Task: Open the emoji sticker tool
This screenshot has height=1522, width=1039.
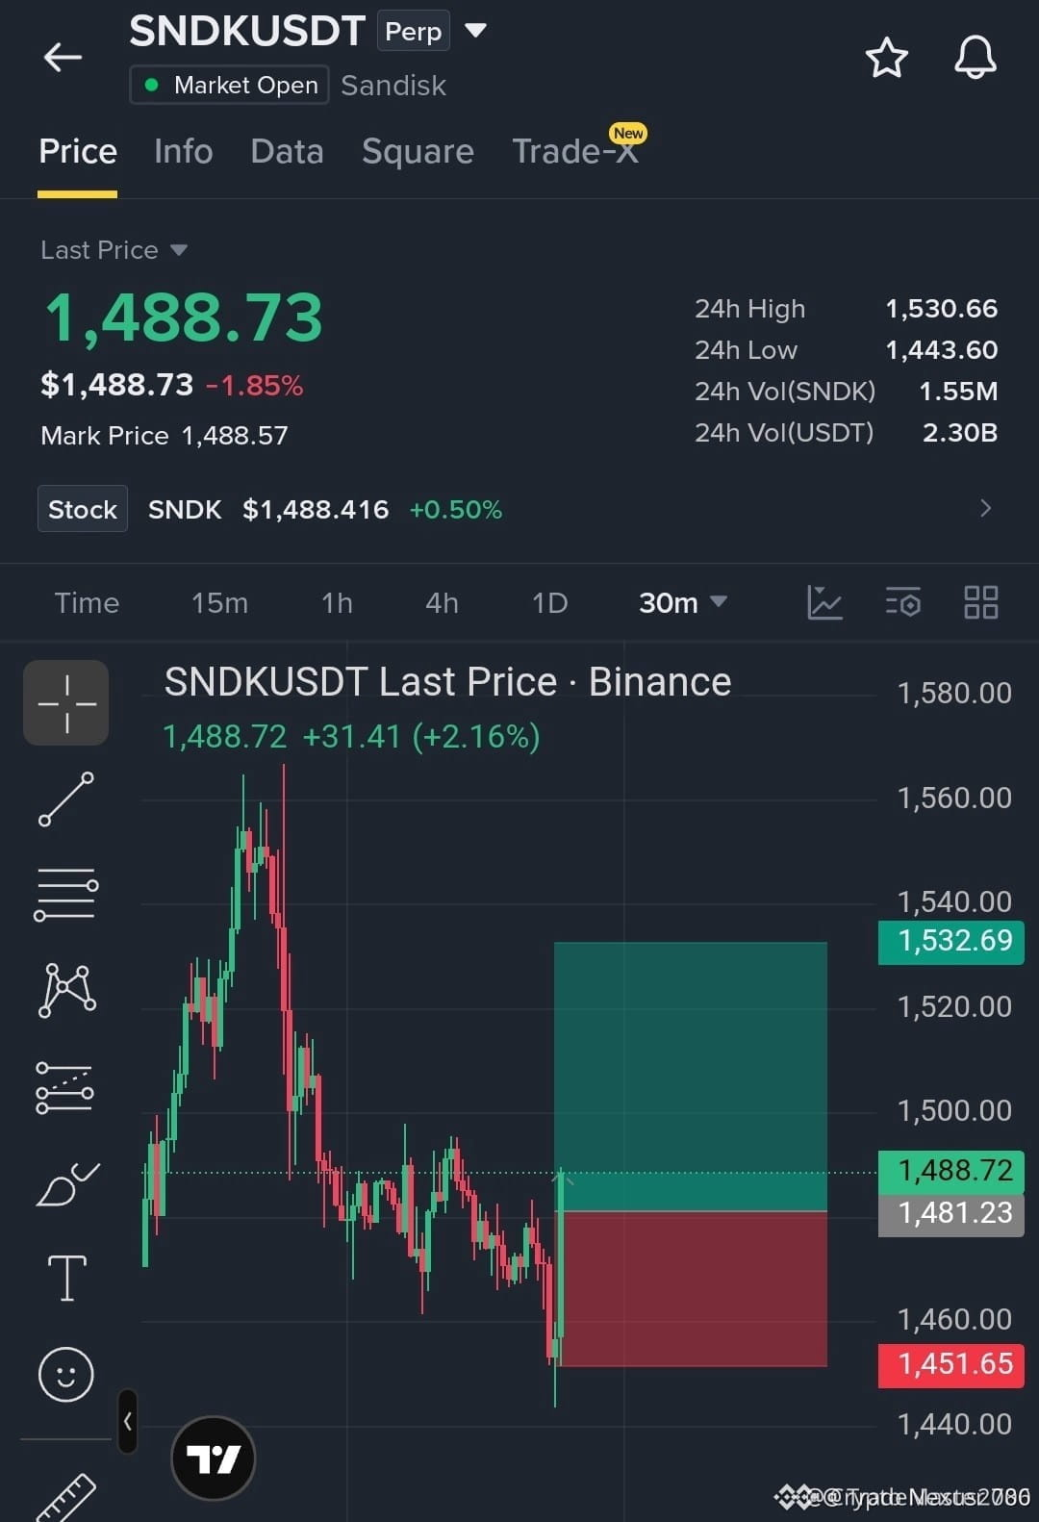Action: click(66, 1374)
